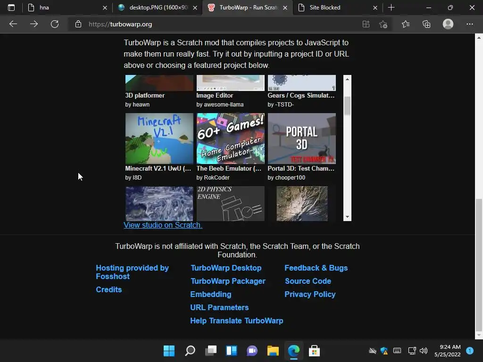Open Windows Start menu
The height and width of the screenshot is (362, 483).
tap(169, 351)
